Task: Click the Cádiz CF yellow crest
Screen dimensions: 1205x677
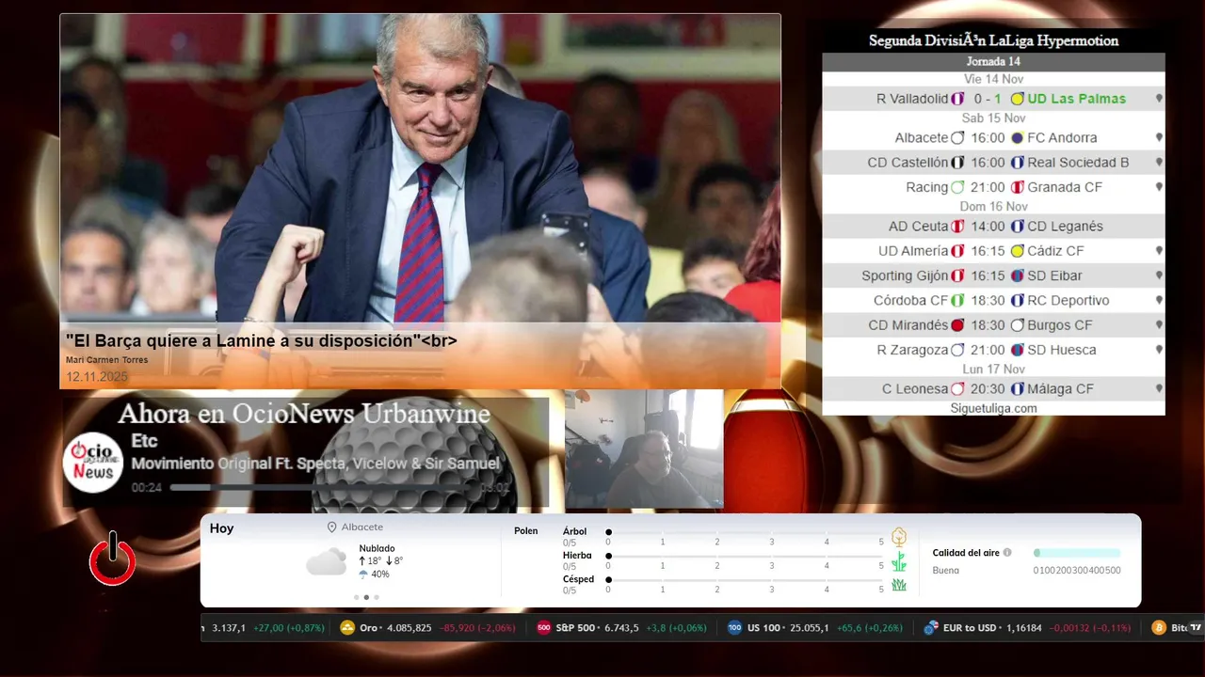Action: (x=1017, y=251)
